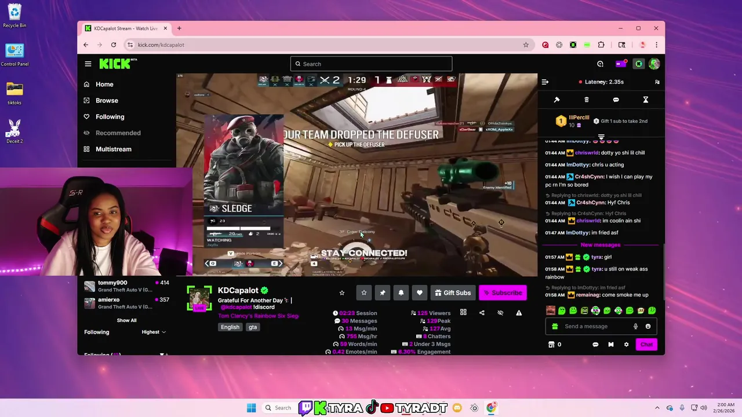Click the share icon below stream

click(x=482, y=313)
